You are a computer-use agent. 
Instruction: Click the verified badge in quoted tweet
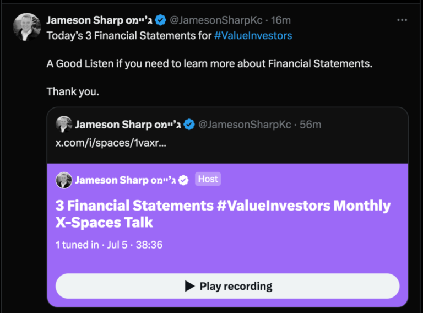click(189, 125)
